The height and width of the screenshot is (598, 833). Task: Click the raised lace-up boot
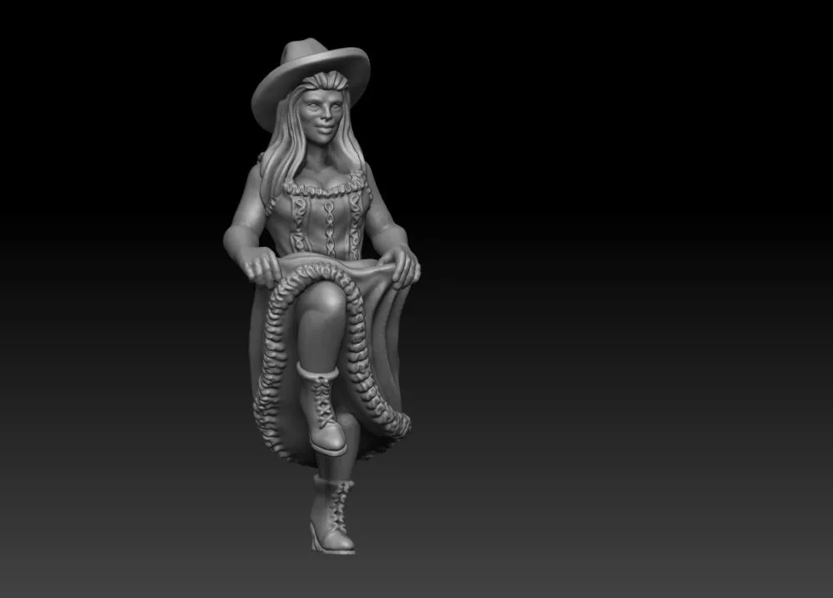(322, 420)
